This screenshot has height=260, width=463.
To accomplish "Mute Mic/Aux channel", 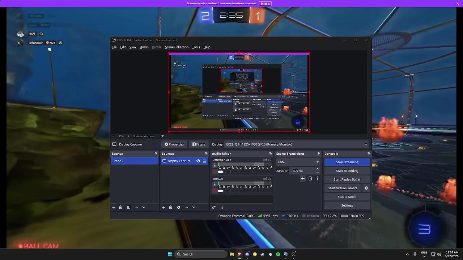I will click(214, 191).
